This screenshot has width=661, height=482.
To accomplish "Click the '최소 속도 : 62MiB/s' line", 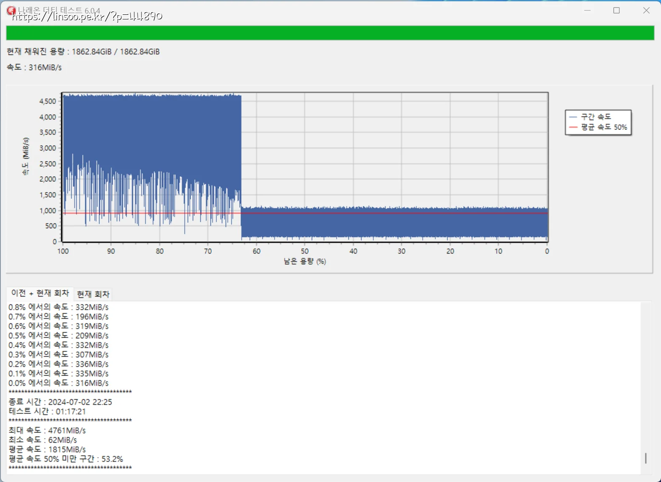I will click(43, 440).
